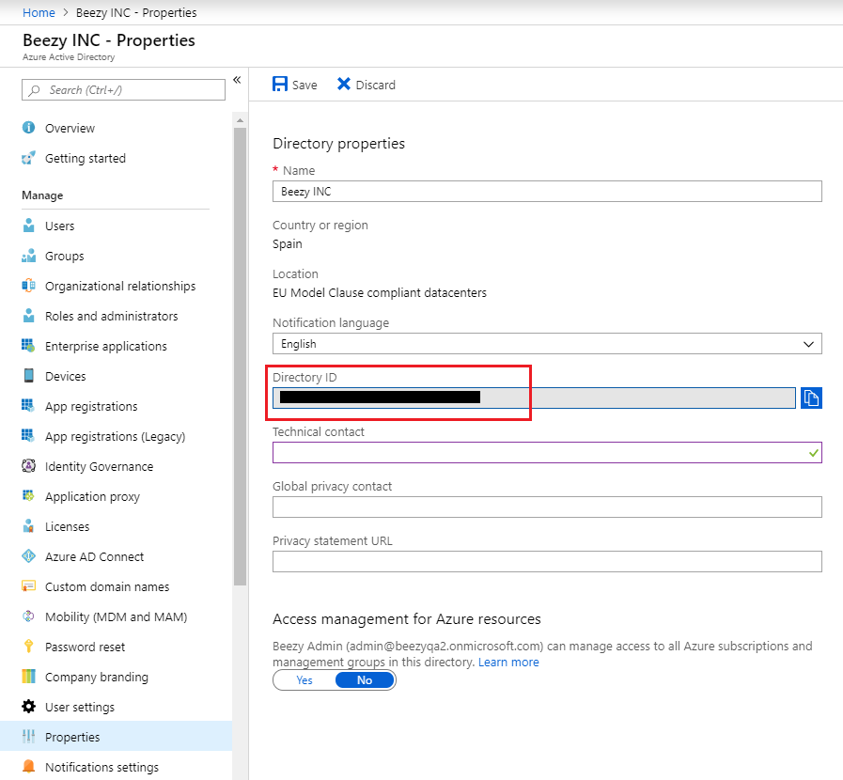The width and height of the screenshot is (843, 780).
Task: Click the Properties sliders icon
Action: pyautogui.click(x=28, y=737)
